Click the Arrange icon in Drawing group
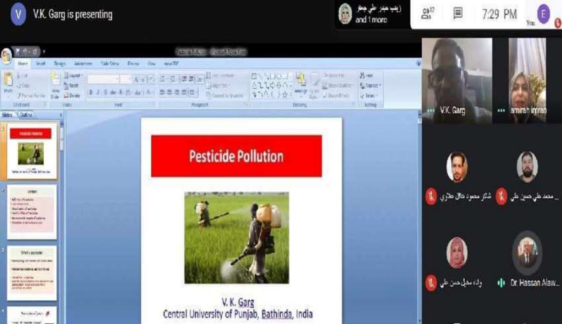This screenshot has width=562, height=324. tap(301, 82)
